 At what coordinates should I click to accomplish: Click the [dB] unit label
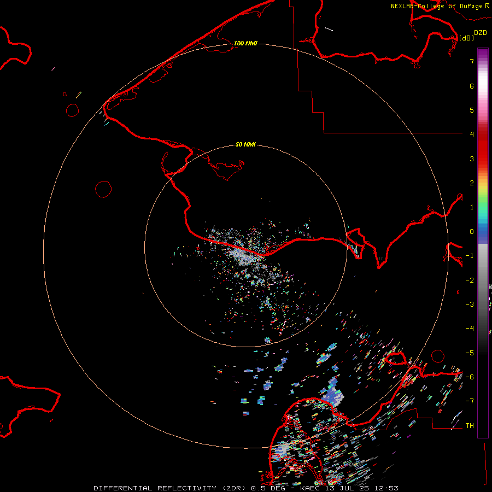point(467,38)
